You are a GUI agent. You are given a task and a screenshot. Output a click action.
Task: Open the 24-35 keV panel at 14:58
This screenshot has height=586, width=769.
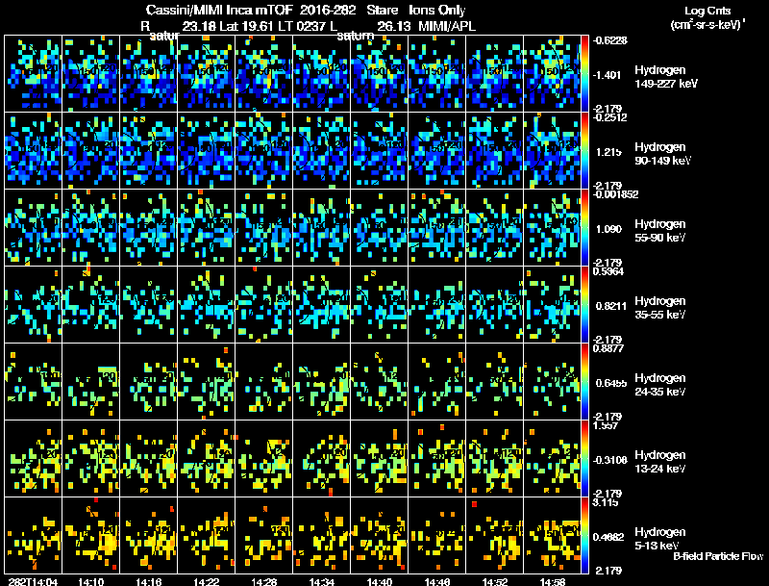[x=552, y=382]
